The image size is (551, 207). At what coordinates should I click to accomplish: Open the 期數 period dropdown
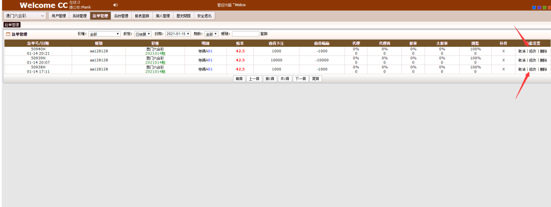211,34
